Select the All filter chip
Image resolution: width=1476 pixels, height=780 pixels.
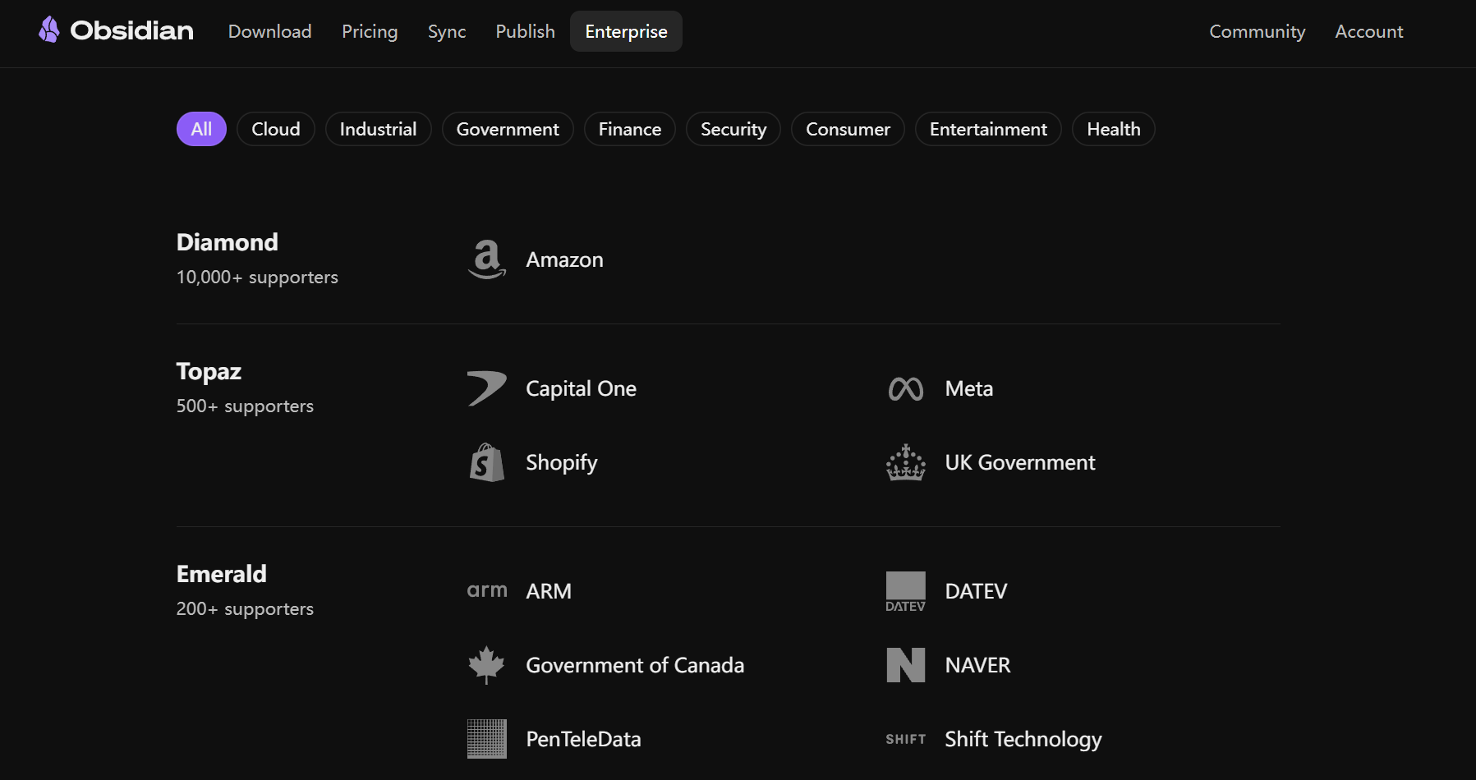pyautogui.click(x=201, y=129)
